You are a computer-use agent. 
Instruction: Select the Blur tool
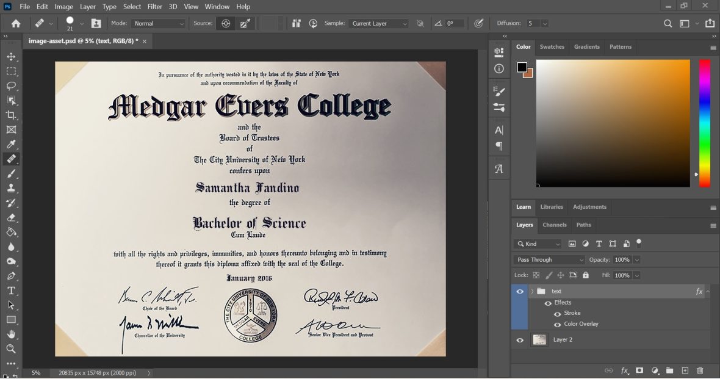coord(11,247)
